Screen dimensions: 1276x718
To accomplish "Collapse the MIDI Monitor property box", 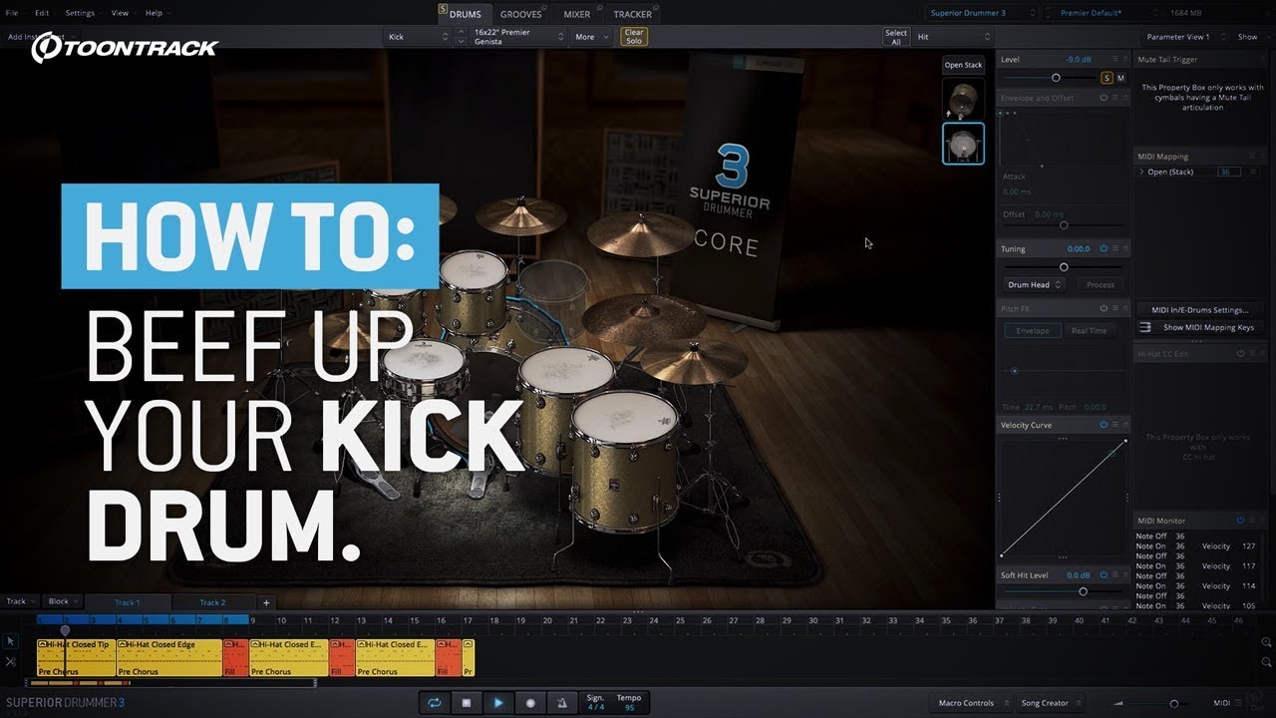I will pyautogui.click(x=1262, y=521).
